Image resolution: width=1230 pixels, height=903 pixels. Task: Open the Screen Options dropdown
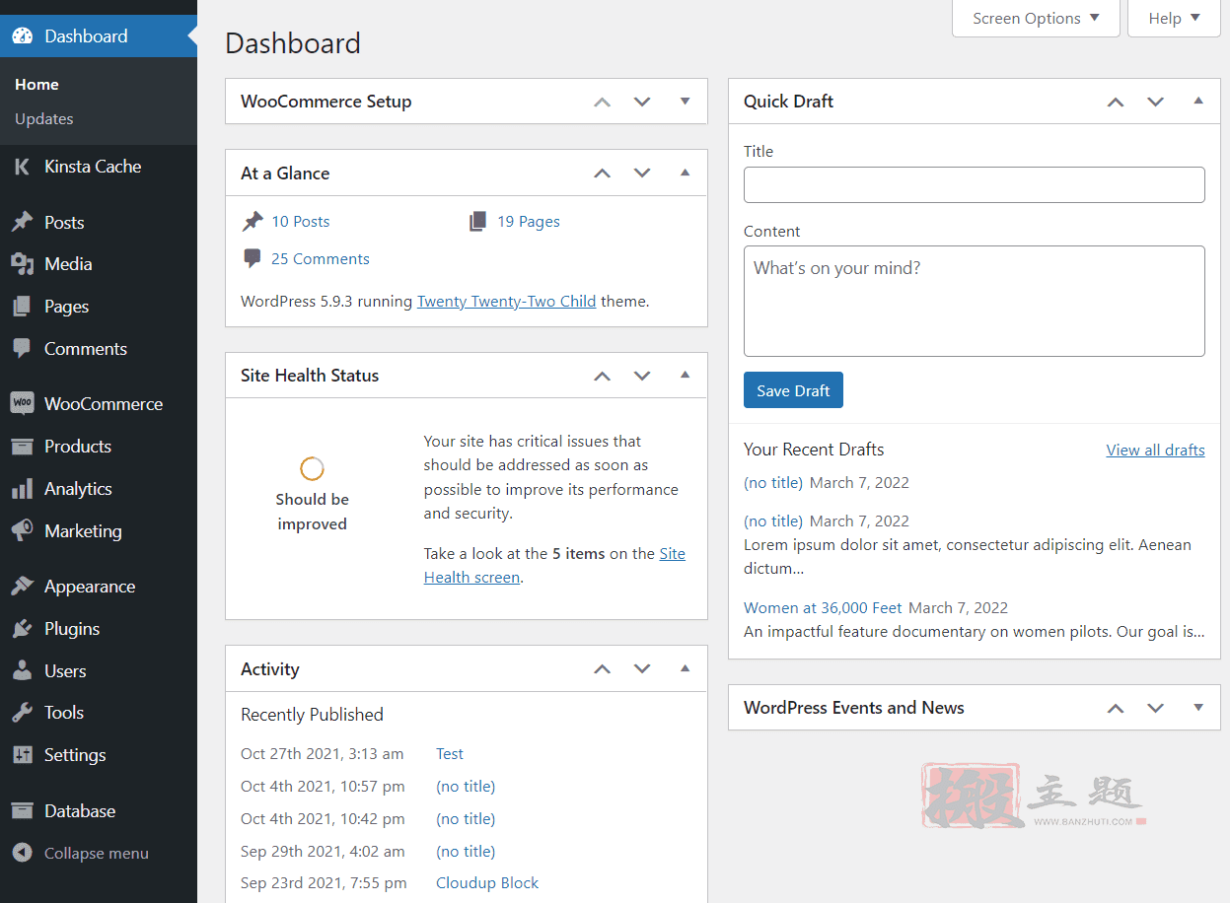tap(1036, 19)
